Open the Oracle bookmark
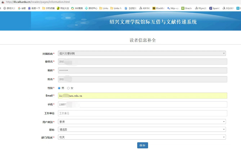Image resolution: width=241 pixels, height=152 pixels. pos(187,8)
